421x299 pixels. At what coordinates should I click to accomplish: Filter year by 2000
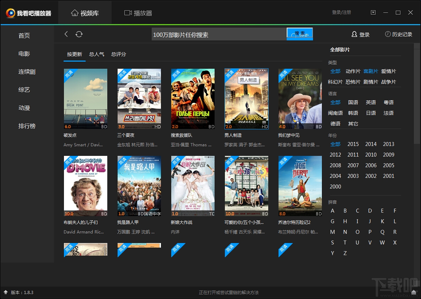335,187
